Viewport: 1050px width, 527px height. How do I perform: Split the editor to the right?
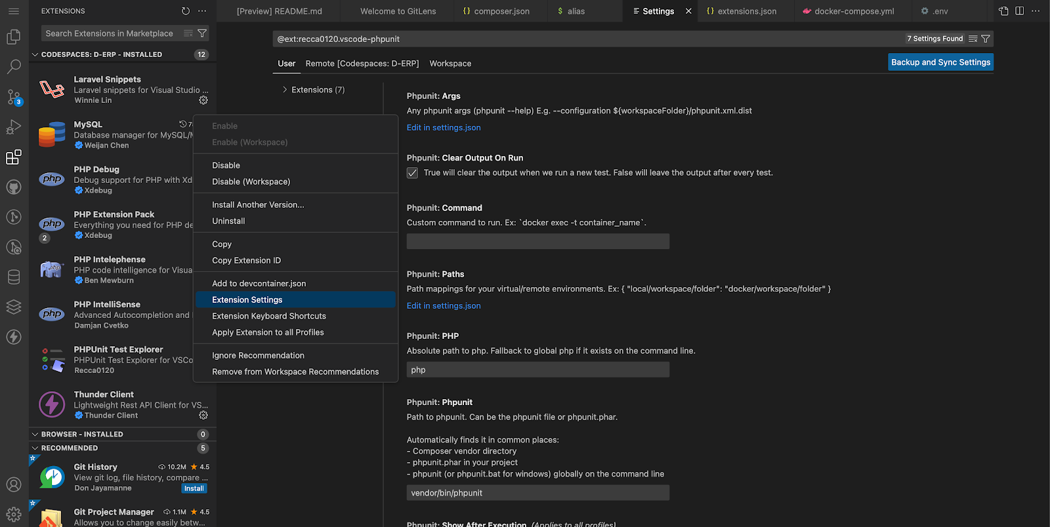point(1019,11)
